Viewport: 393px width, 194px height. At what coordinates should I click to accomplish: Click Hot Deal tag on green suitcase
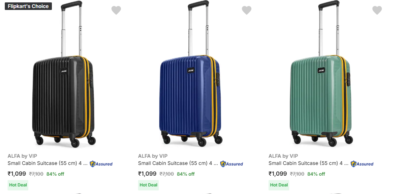(279, 185)
